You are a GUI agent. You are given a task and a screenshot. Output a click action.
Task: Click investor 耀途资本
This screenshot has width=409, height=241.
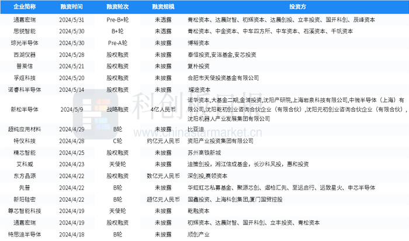coord(199,90)
